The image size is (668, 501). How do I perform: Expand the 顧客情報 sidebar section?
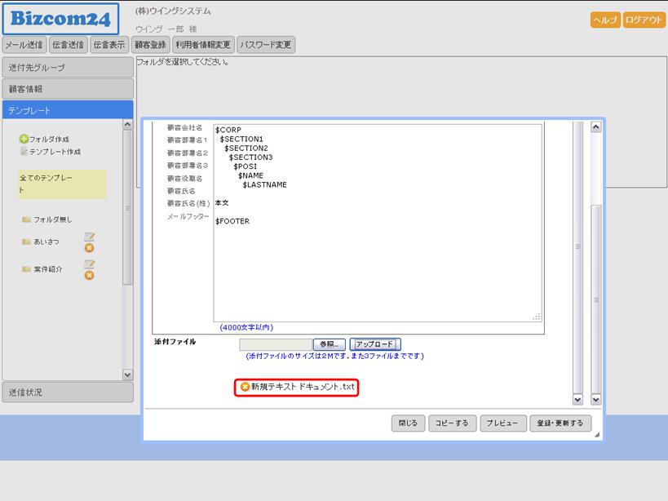pyautogui.click(x=67, y=88)
